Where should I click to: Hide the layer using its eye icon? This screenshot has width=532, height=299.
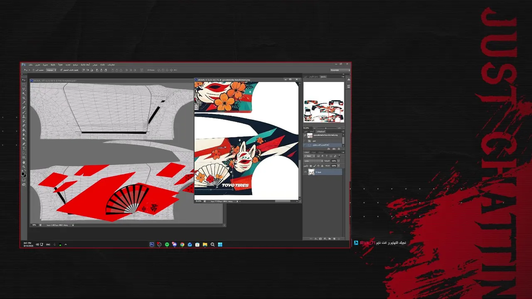tap(305, 172)
